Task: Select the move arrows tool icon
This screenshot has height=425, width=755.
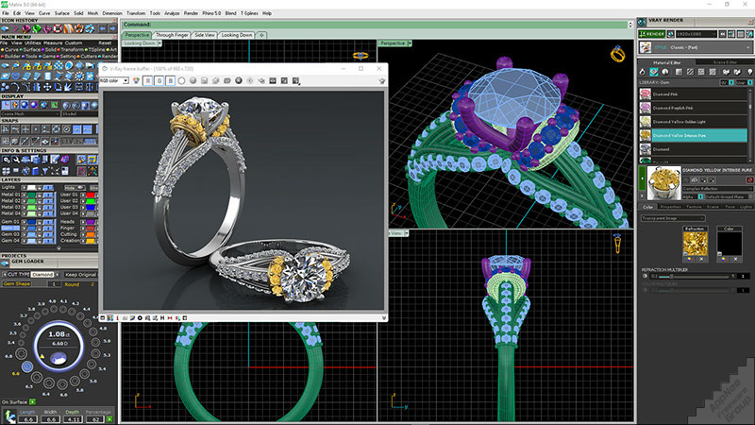Action: coord(47,87)
